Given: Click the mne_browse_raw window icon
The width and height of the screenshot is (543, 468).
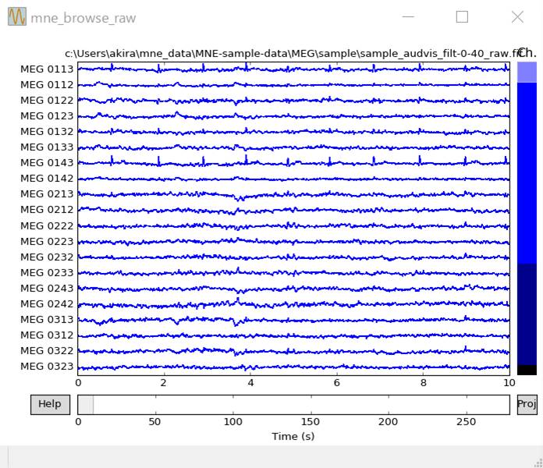Looking at the screenshot, I should [16, 17].
